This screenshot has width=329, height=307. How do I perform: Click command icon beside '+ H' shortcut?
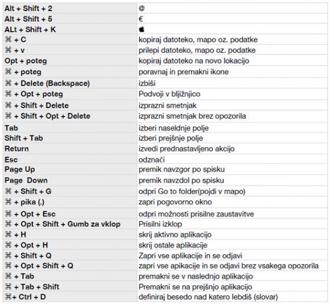(8, 235)
